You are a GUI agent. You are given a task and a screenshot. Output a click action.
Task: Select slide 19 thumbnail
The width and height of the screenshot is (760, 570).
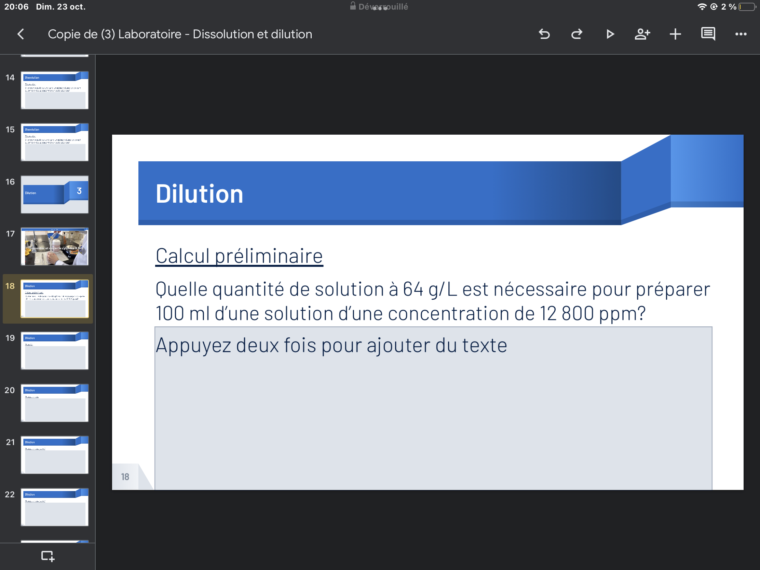coord(55,351)
